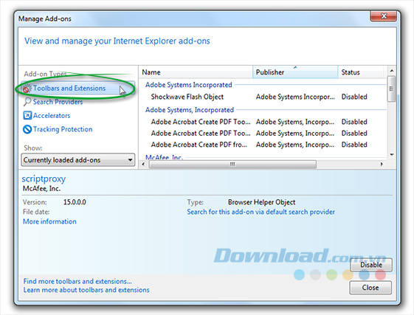Open the Currently loaded add-ons dropdown
The width and height of the screenshot is (414, 315).
[78, 160]
